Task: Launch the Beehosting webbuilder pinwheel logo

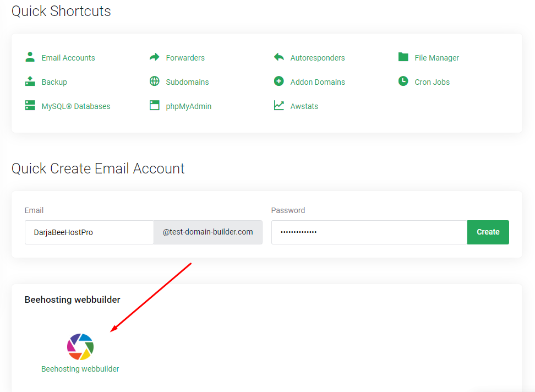Action: [x=80, y=346]
